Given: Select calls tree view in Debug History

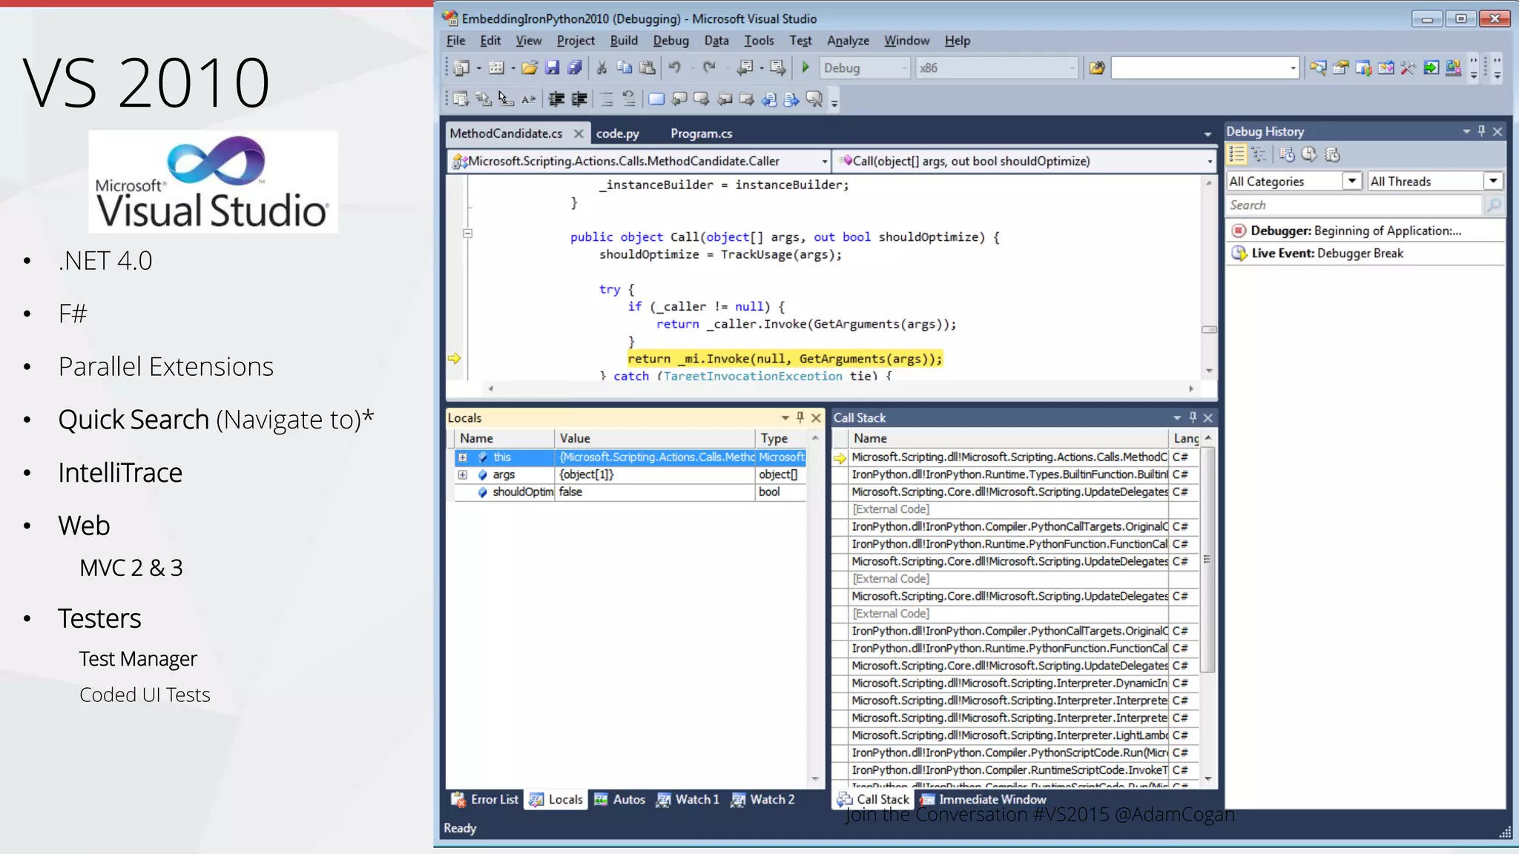Looking at the screenshot, I should (x=1259, y=154).
